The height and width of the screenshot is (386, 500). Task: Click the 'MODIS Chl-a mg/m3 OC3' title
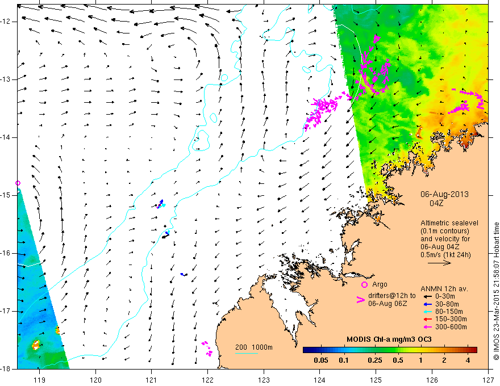[389, 339]
